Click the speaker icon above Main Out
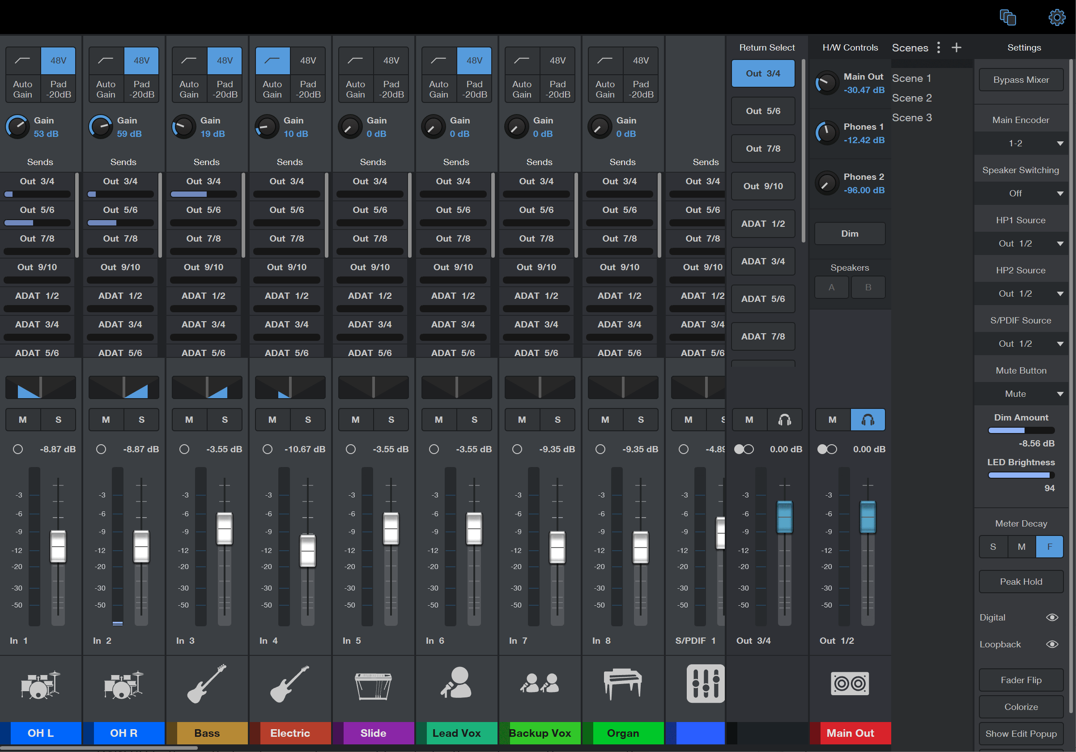 tap(850, 684)
